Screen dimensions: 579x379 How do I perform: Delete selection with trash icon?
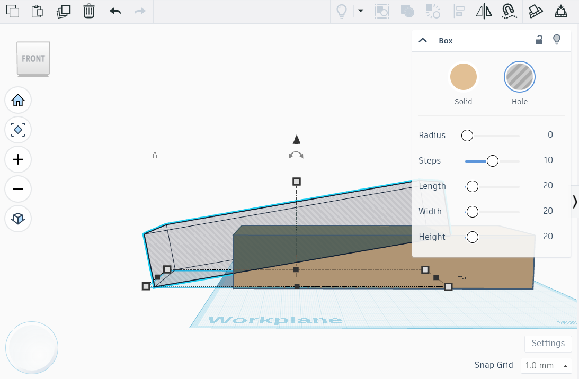88,11
